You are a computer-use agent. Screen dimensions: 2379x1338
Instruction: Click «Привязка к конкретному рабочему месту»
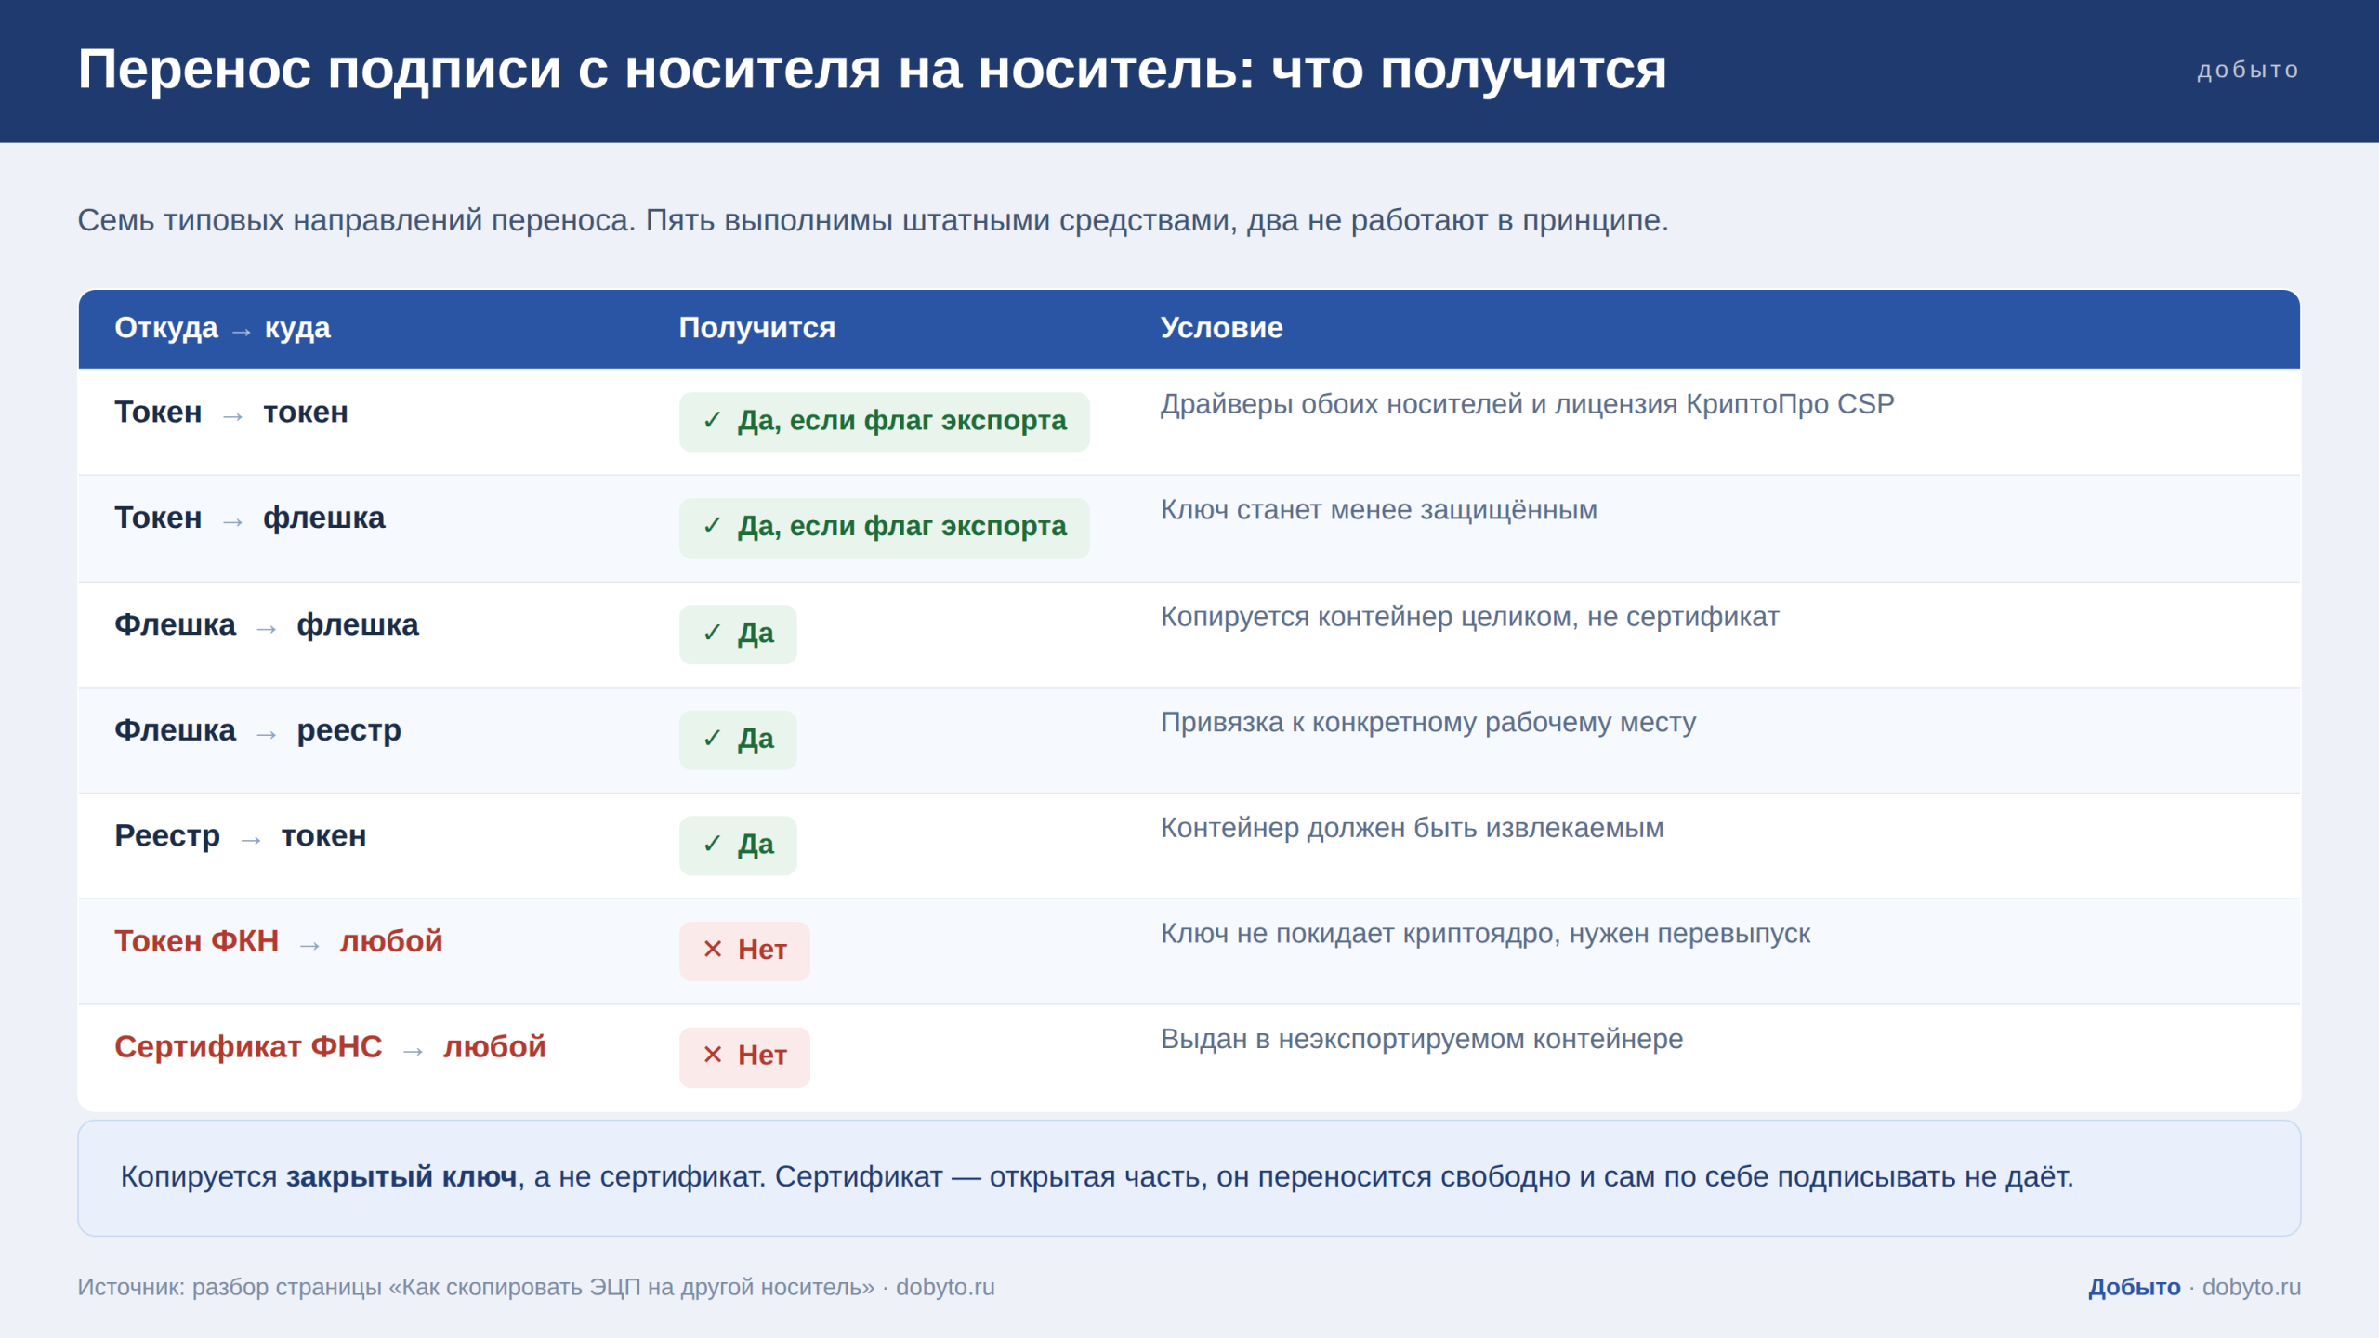coord(1427,723)
